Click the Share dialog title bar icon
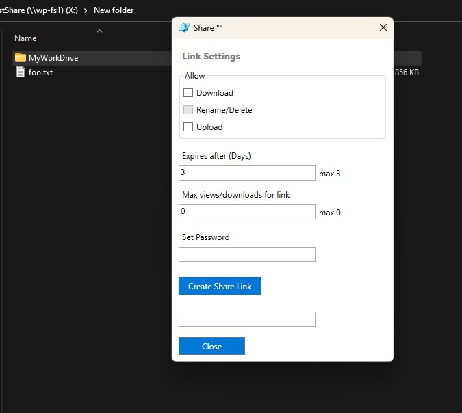 pos(183,27)
